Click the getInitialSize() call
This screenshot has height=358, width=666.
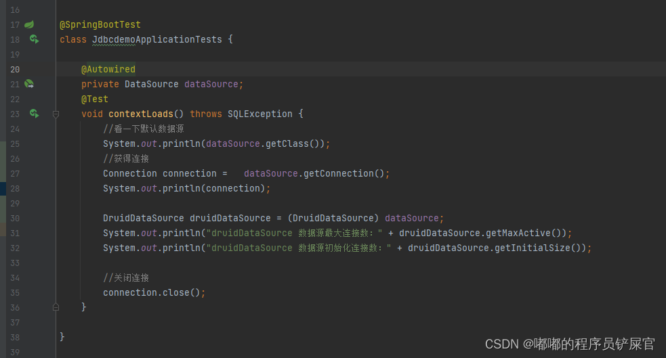point(538,248)
